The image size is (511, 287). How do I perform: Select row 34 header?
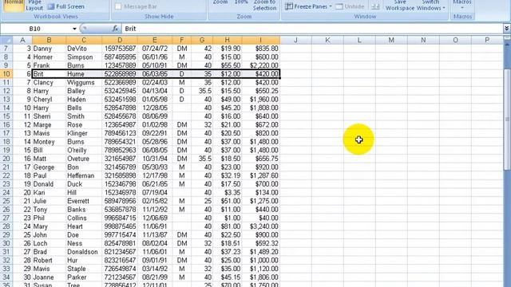pyautogui.click(x=6, y=277)
